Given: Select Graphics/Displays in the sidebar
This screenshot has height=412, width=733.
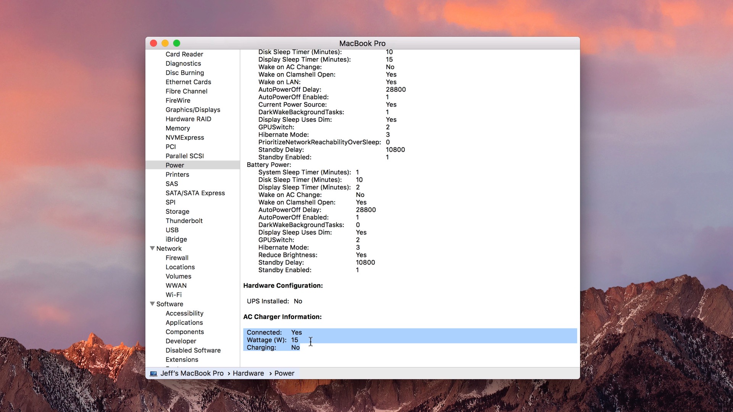Looking at the screenshot, I should tap(193, 110).
